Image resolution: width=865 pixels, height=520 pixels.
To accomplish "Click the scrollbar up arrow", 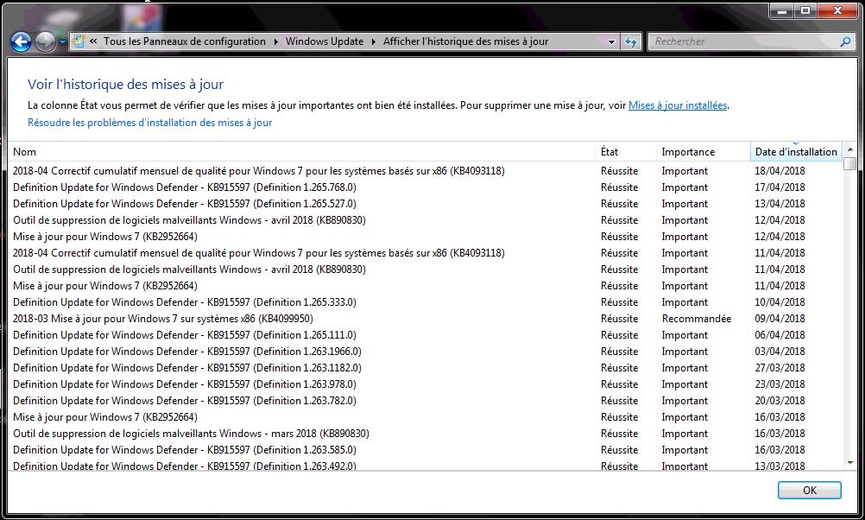I will click(849, 149).
